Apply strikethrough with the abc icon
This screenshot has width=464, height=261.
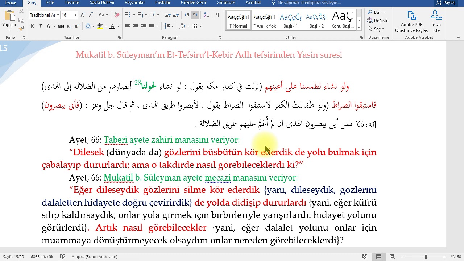(61, 26)
